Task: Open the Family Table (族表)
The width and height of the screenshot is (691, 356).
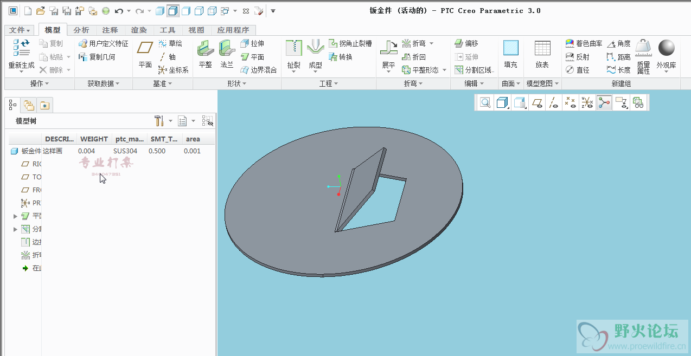Action: pyautogui.click(x=542, y=54)
